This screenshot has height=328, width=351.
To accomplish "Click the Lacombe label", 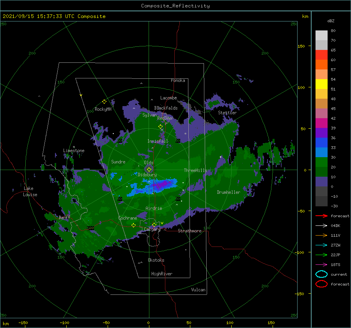I will pyautogui.click(x=168, y=98).
